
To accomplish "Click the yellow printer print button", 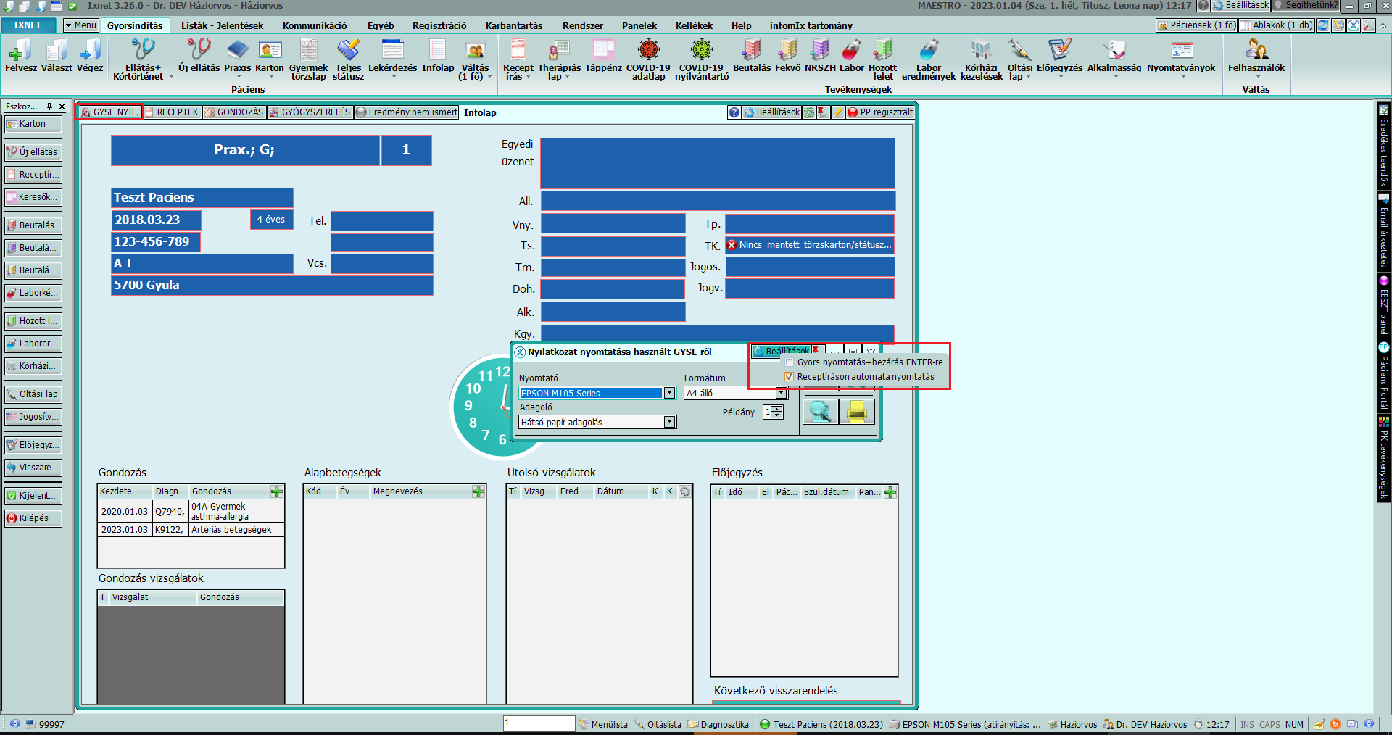I will coord(857,412).
